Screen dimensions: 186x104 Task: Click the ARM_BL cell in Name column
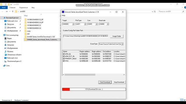click(68, 54)
